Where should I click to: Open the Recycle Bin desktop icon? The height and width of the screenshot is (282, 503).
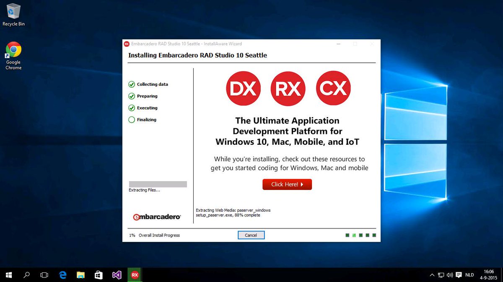pyautogui.click(x=13, y=15)
